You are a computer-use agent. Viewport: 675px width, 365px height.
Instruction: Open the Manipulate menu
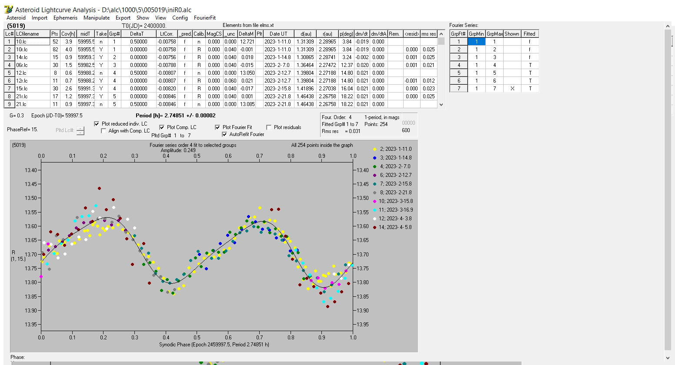[x=97, y=18]
